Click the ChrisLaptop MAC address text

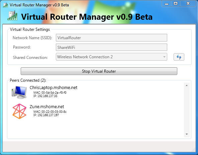[50, 93]
